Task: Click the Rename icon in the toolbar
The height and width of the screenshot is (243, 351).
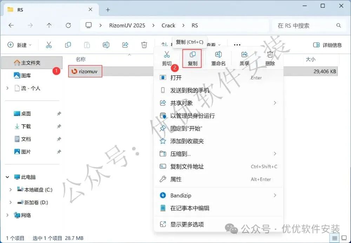Action: pyautogui.click(x=106, y=45)
